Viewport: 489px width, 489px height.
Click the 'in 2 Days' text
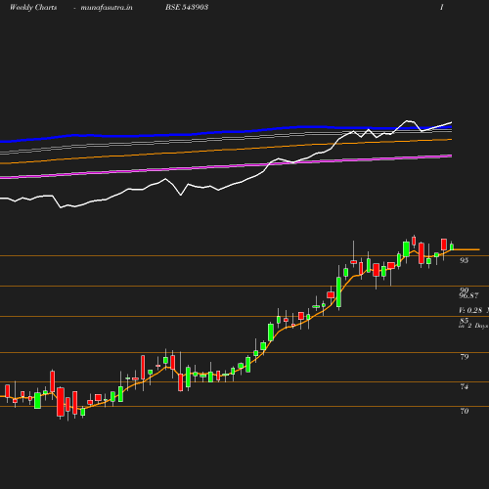[x=473, y=326]
